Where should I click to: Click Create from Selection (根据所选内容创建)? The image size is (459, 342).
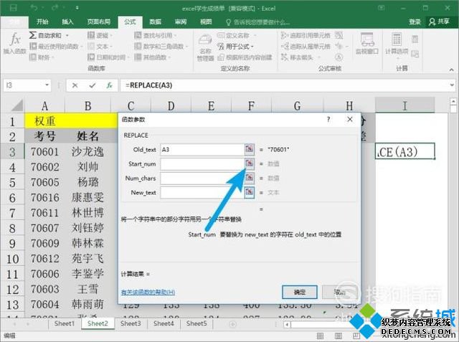click(245, 57)
